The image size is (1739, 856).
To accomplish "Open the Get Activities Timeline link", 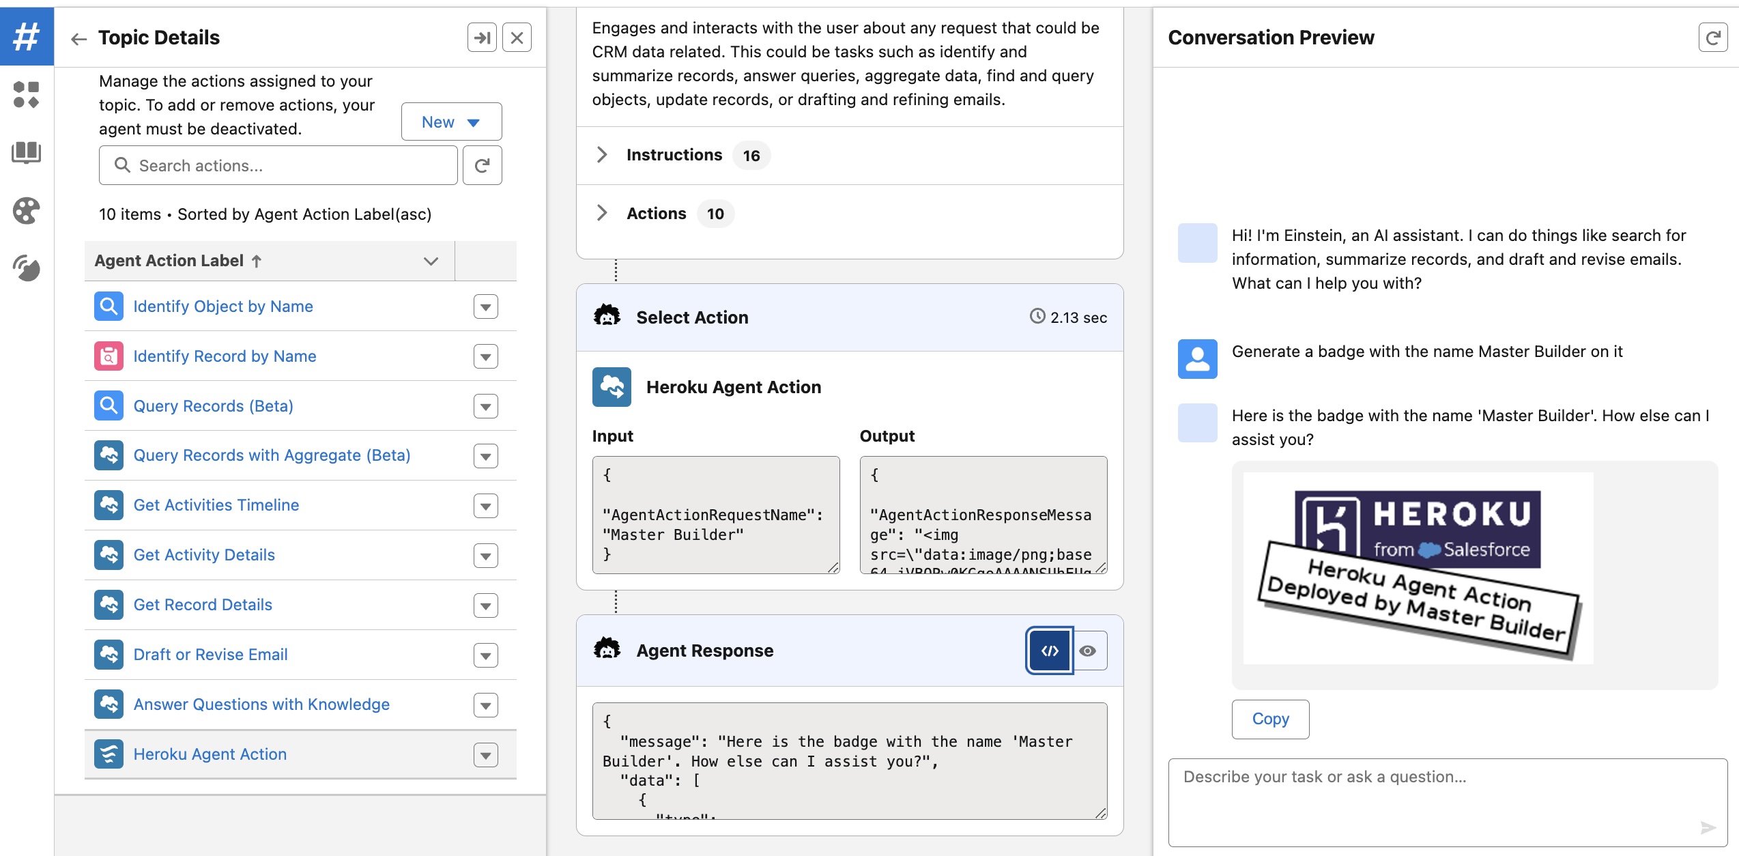I will (x=216, y=505).
